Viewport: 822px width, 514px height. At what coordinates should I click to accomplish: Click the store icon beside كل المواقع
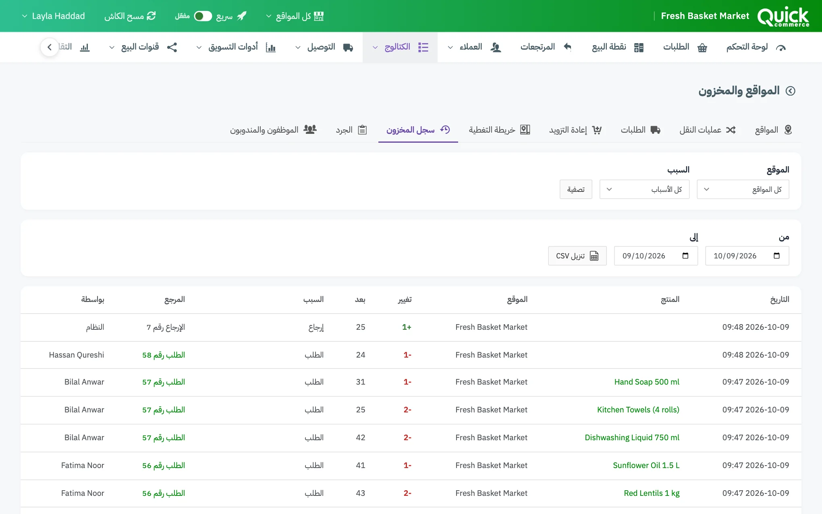319,16
